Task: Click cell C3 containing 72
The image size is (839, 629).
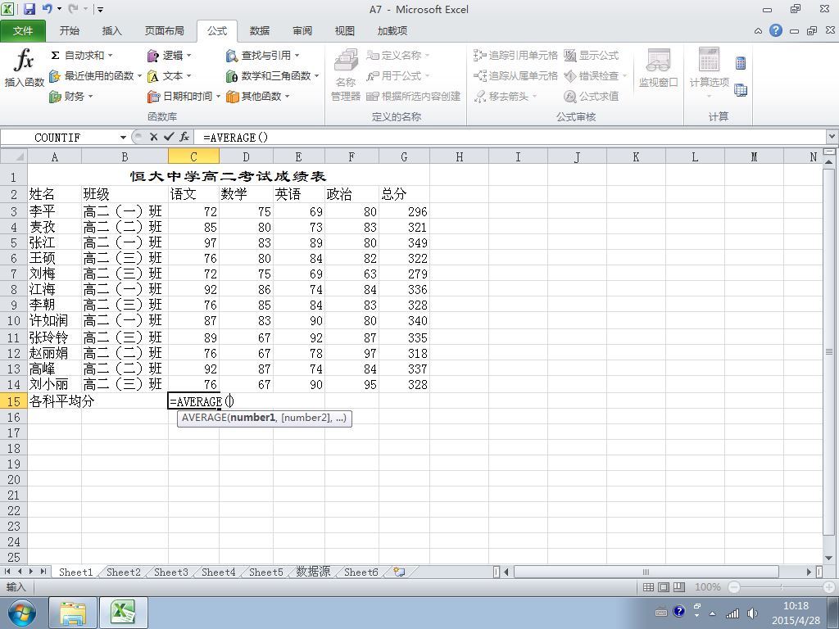Action: click(193, 211)
